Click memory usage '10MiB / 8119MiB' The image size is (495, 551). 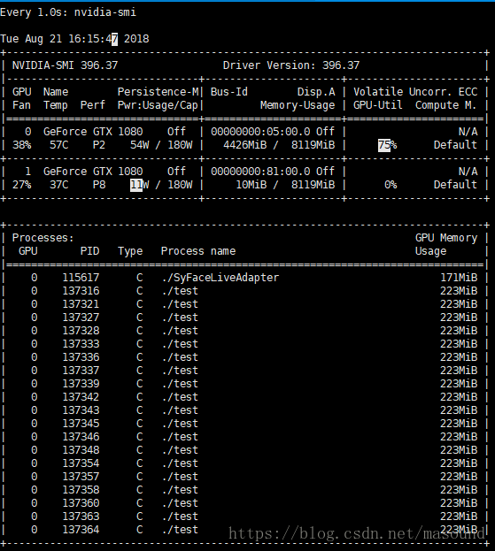tap(285, 185)
